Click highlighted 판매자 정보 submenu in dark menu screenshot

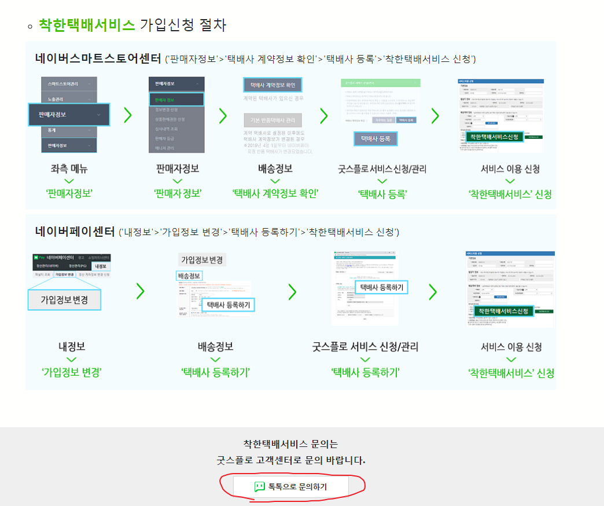176,100
